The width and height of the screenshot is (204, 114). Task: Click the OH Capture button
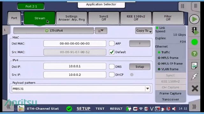click(171, 87)
